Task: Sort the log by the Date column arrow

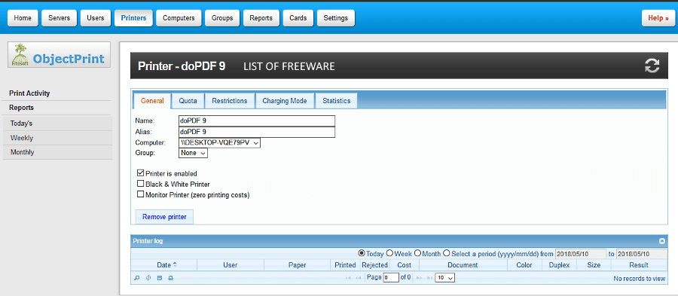Action: click(175, 264)
